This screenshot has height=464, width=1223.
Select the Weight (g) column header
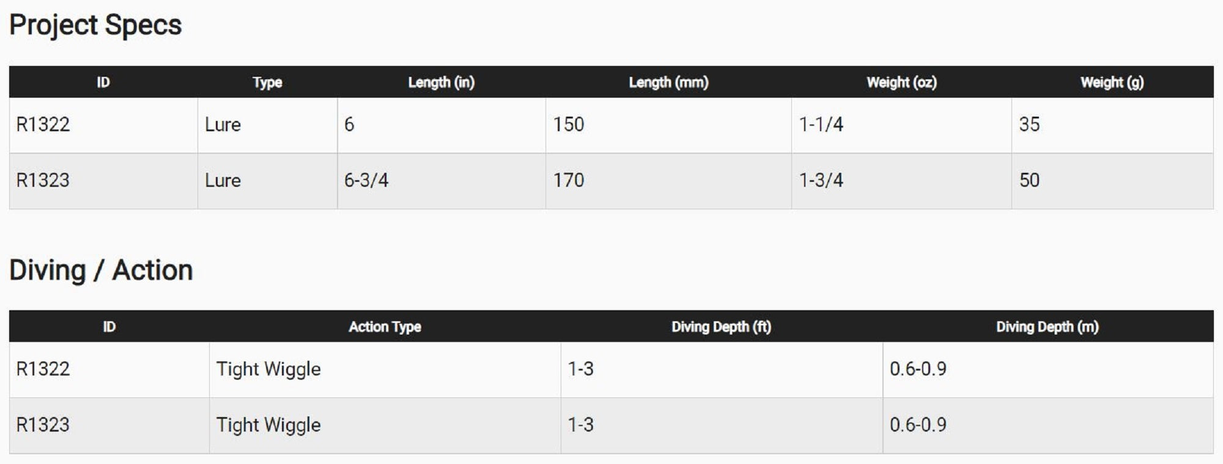[1112, 82]
